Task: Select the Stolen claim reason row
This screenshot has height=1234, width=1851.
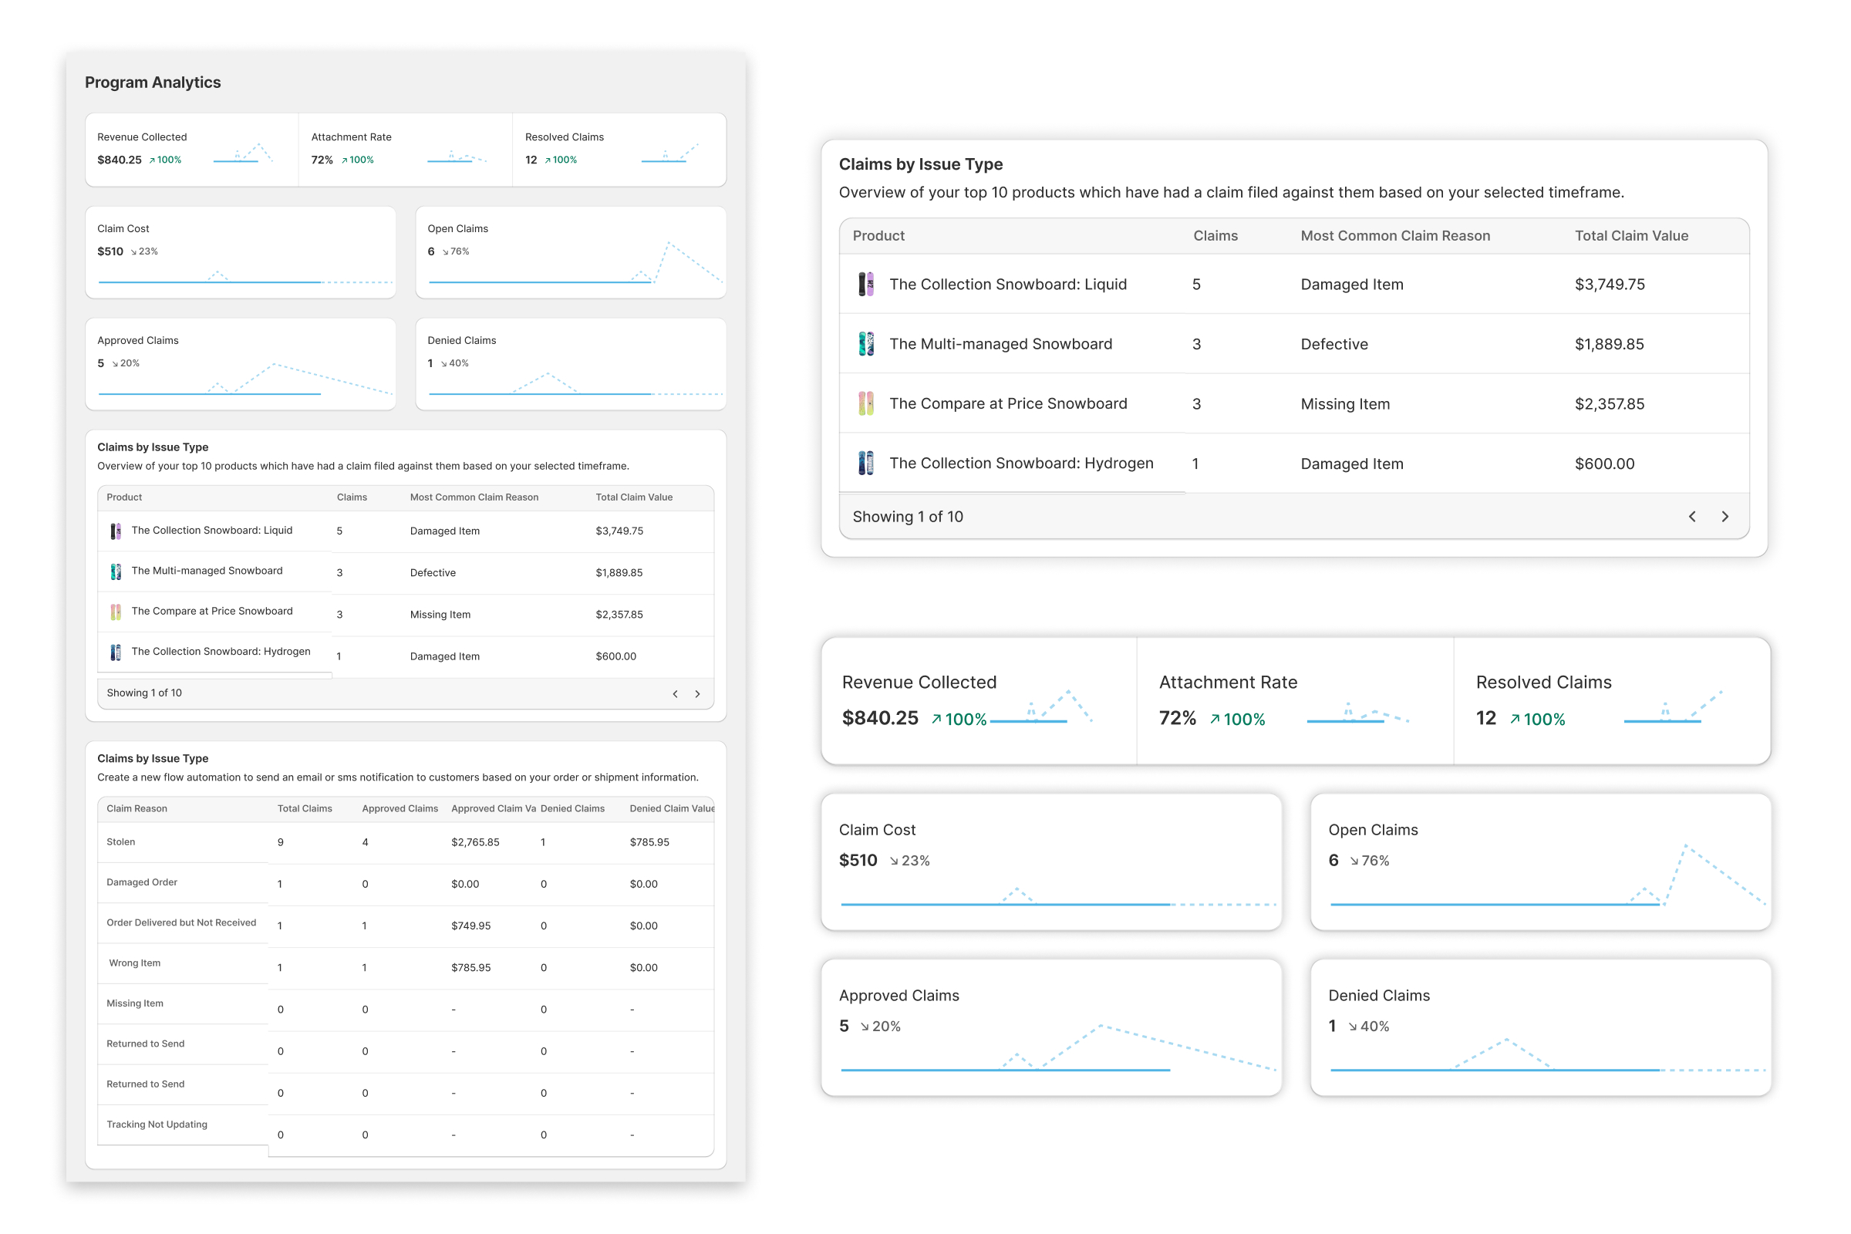Action: tap(406, 842)
